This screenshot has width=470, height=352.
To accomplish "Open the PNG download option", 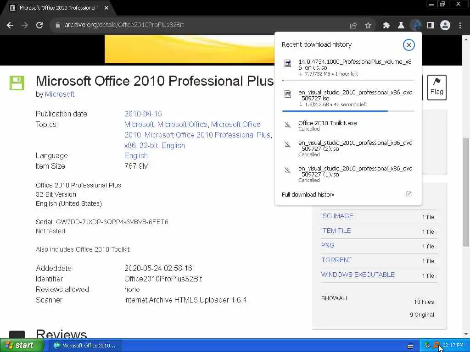I will 328,246.
